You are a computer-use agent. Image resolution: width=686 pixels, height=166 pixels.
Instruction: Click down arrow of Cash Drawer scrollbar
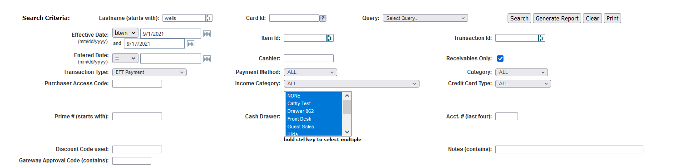pyautogui.click(x=347, y=132)
